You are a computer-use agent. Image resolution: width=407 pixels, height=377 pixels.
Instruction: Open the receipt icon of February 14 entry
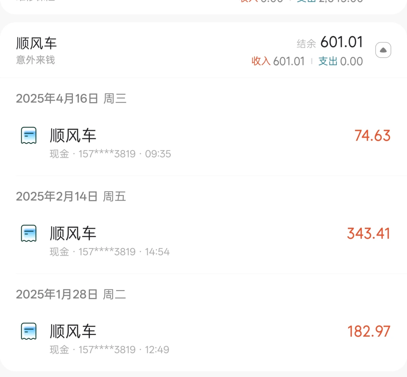click(29, 233)
